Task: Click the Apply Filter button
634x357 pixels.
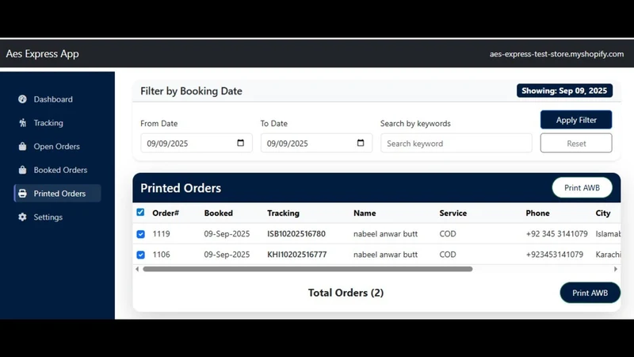Action: coord(576,120)
